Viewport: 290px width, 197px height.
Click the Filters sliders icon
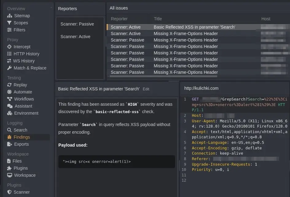click(x=9, y=30)
